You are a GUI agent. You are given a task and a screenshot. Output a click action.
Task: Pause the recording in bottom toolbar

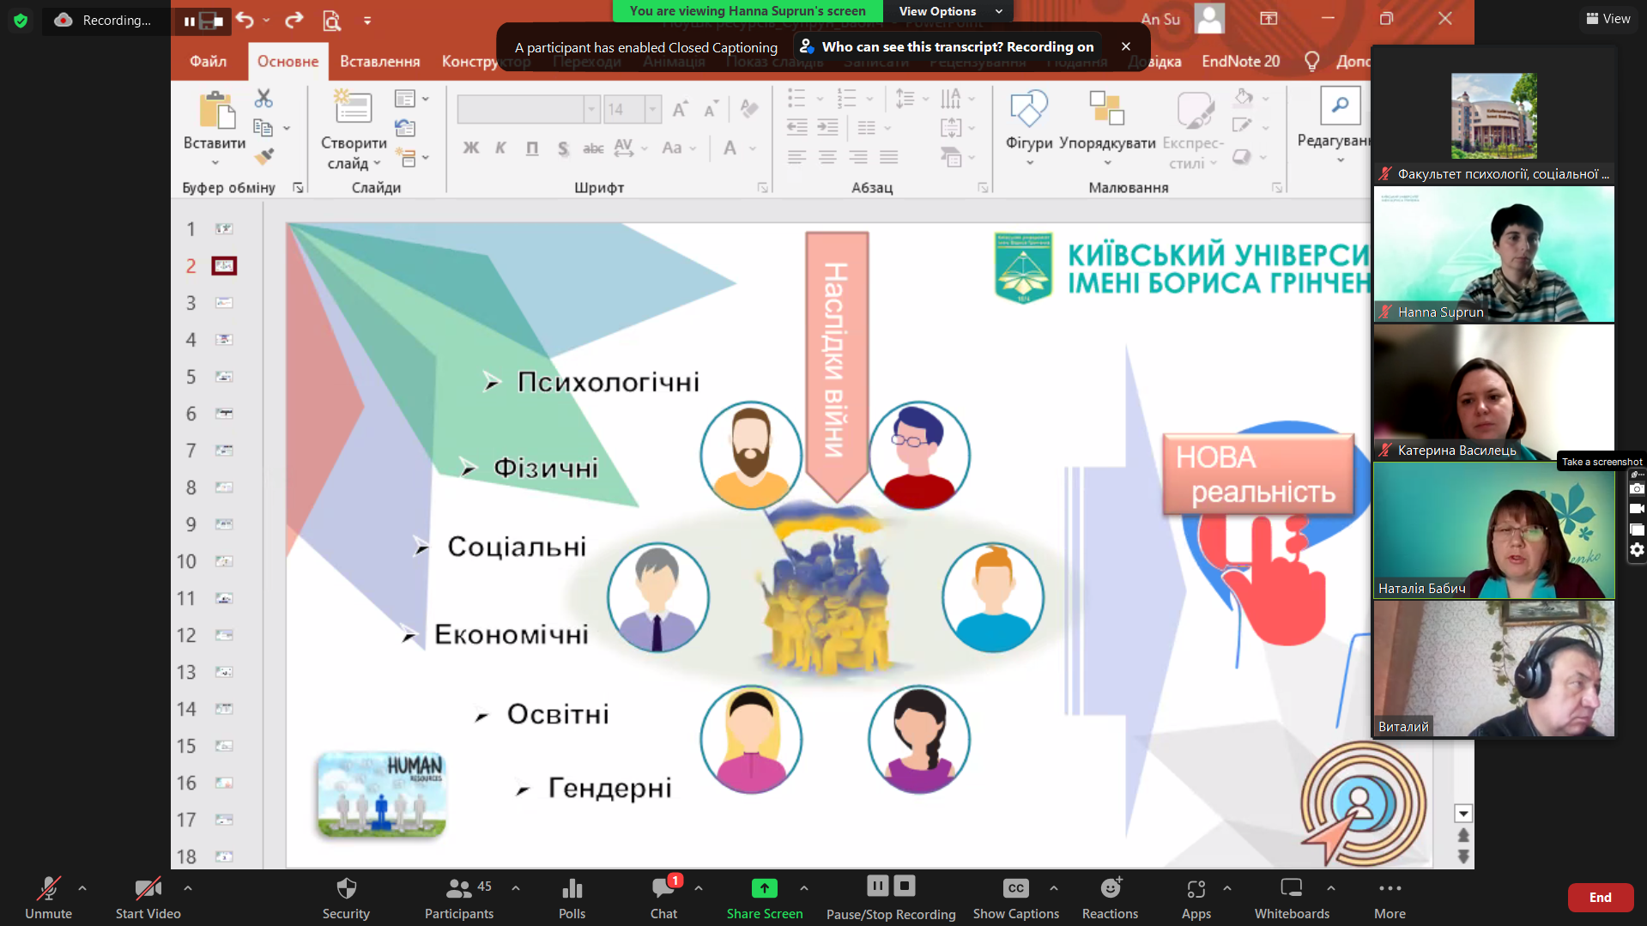(877, 886)
